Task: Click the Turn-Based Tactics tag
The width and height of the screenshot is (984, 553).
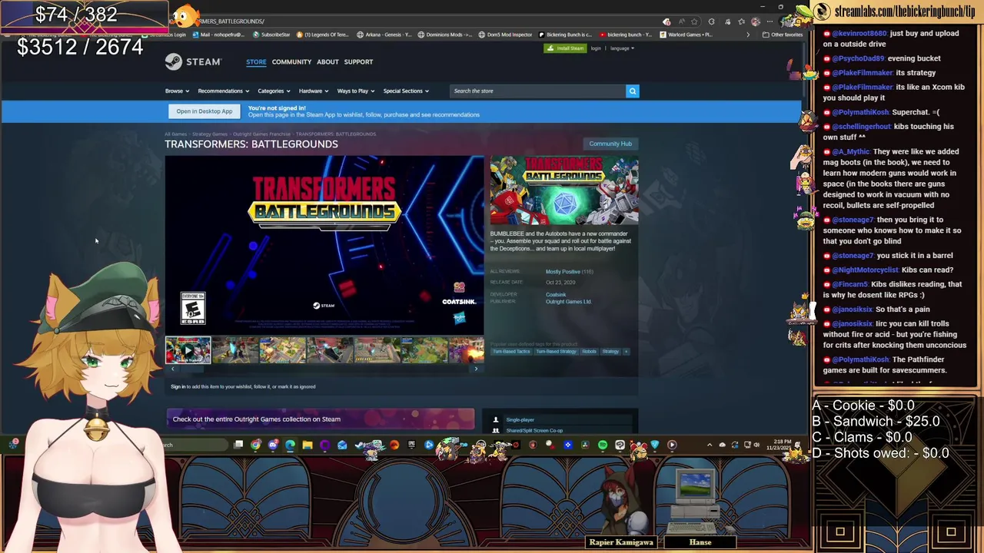Action: point(511,352)
